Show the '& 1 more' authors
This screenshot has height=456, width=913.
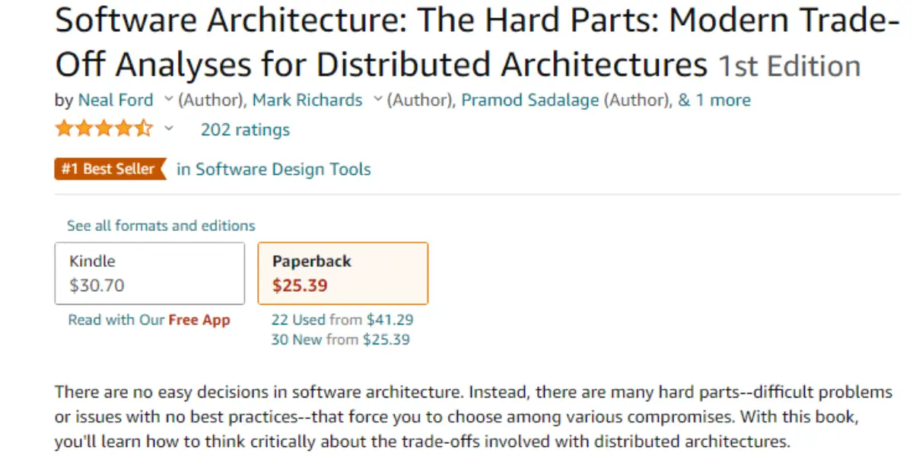(x=714, y=100)
